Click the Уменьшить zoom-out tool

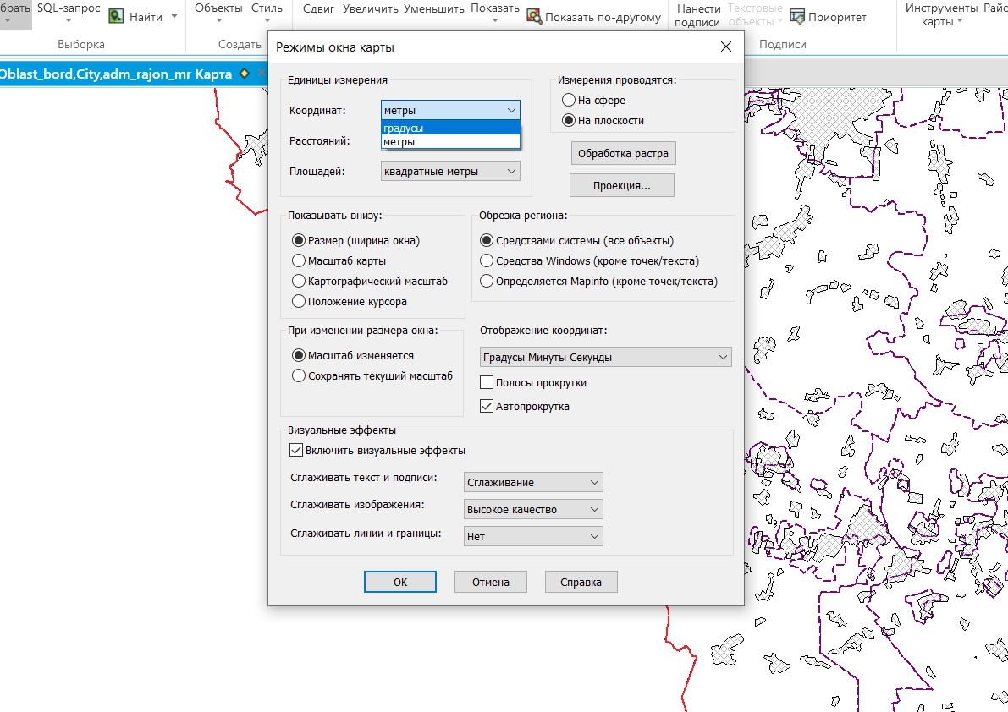(434, 8)
